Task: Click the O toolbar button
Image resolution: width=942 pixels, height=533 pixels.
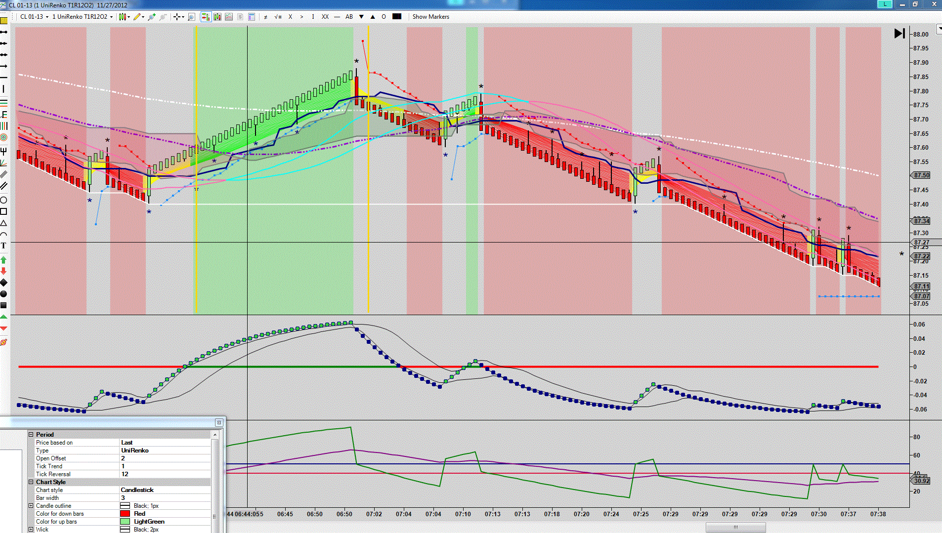Action: click(x=384, y=17)
